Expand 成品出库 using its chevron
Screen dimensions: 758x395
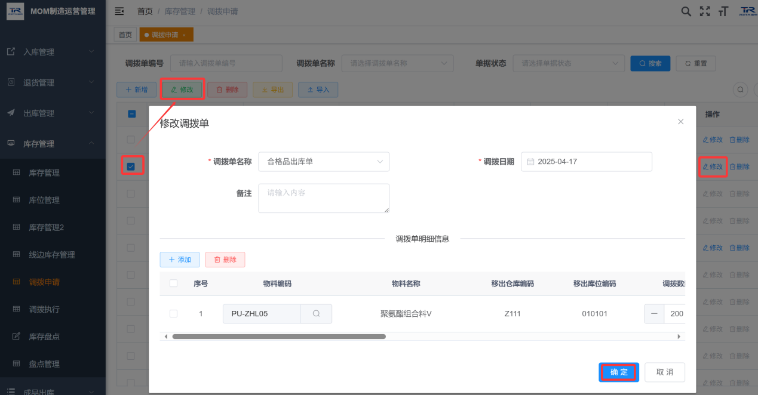point(91,391)
